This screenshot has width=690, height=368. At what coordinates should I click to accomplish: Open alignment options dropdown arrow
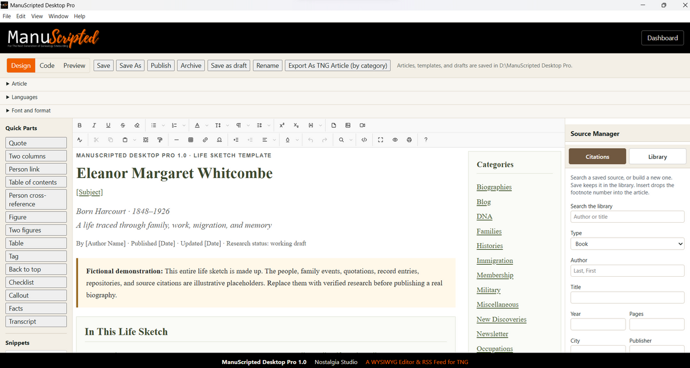[274, 140]
